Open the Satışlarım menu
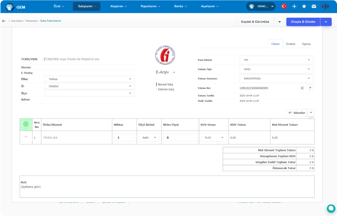 87,6
